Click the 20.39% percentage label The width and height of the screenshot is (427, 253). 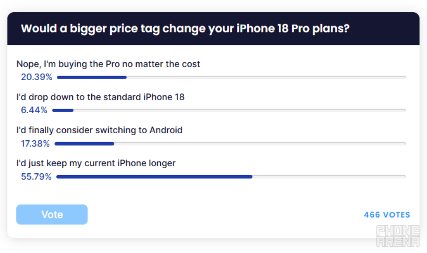[x=36, y=77]
